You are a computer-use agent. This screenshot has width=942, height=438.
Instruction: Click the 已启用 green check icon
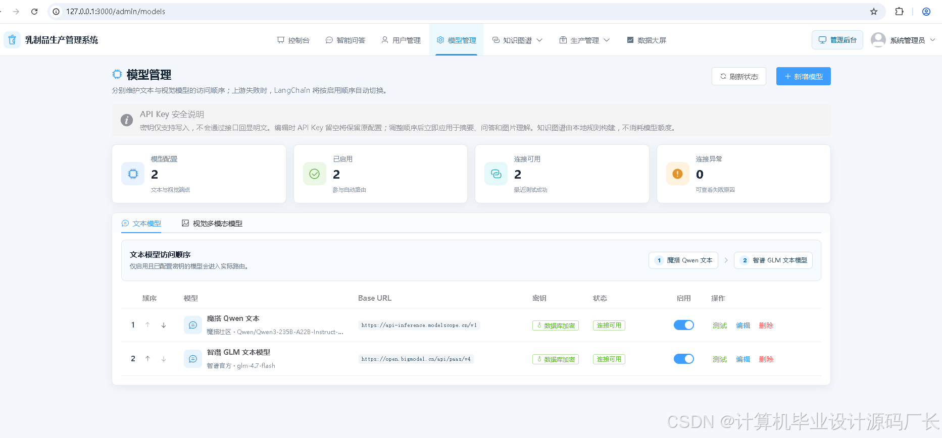click(314, 174)
